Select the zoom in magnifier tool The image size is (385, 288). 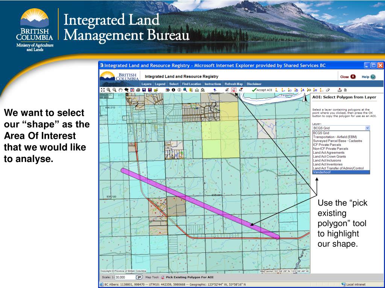click(x=109, y=90)
